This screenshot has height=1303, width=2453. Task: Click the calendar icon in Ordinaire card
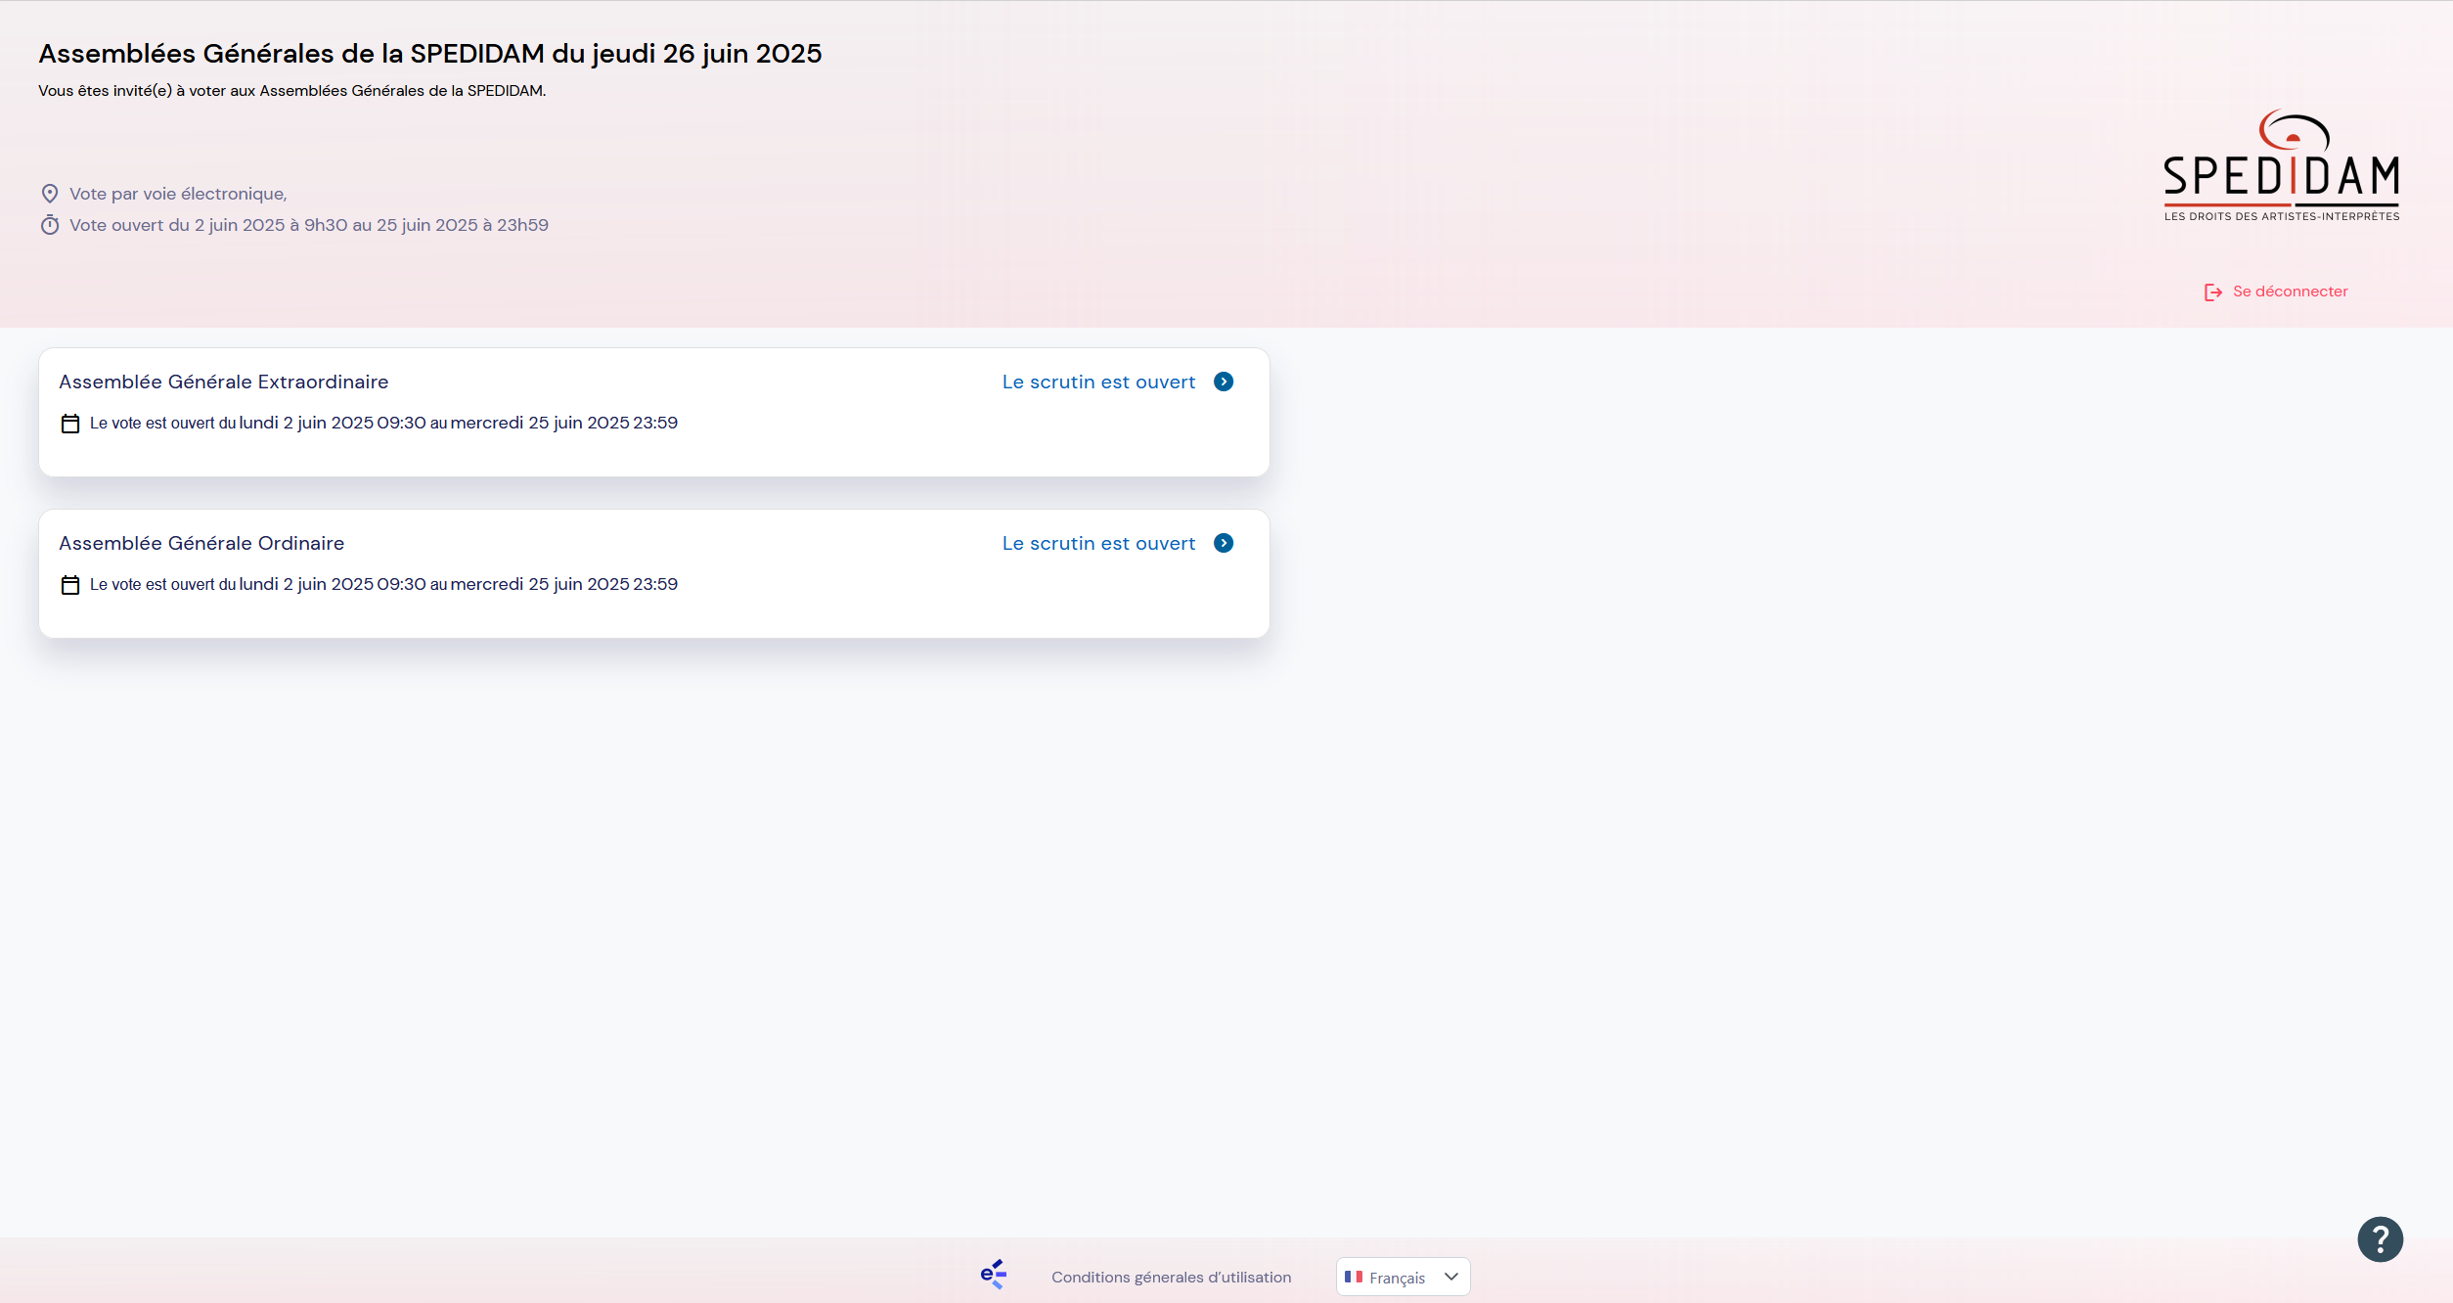click(x=70, y=585)
